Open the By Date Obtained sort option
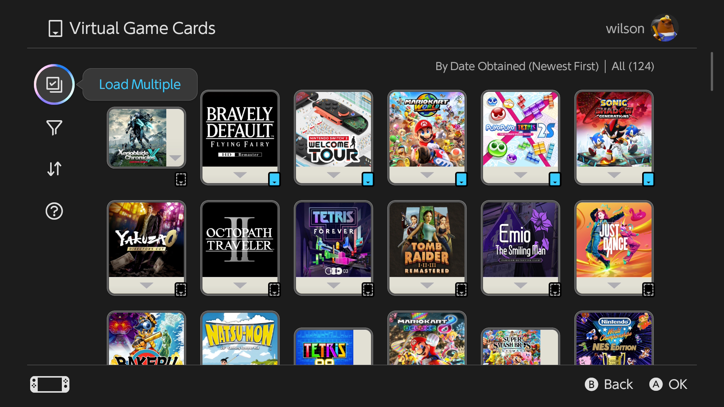This screenshot has width=724, height=407. coord(517,66)
